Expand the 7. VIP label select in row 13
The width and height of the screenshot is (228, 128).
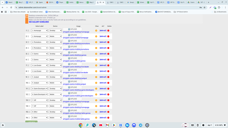pos(39,100)
